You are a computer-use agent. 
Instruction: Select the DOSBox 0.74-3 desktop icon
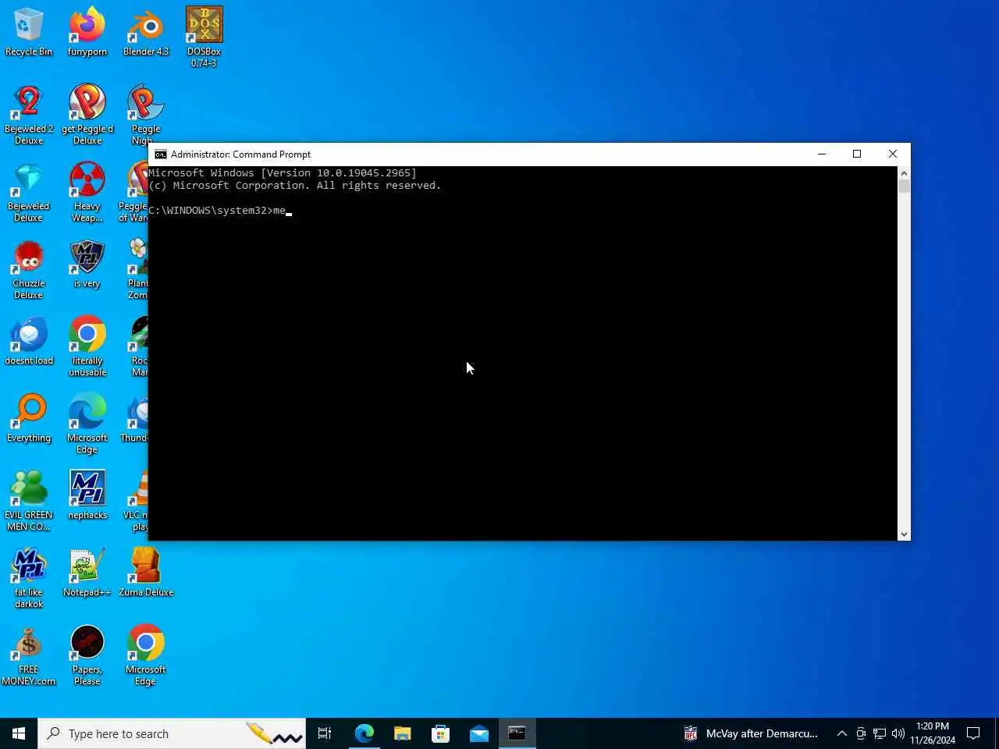(x=204, y=37)
